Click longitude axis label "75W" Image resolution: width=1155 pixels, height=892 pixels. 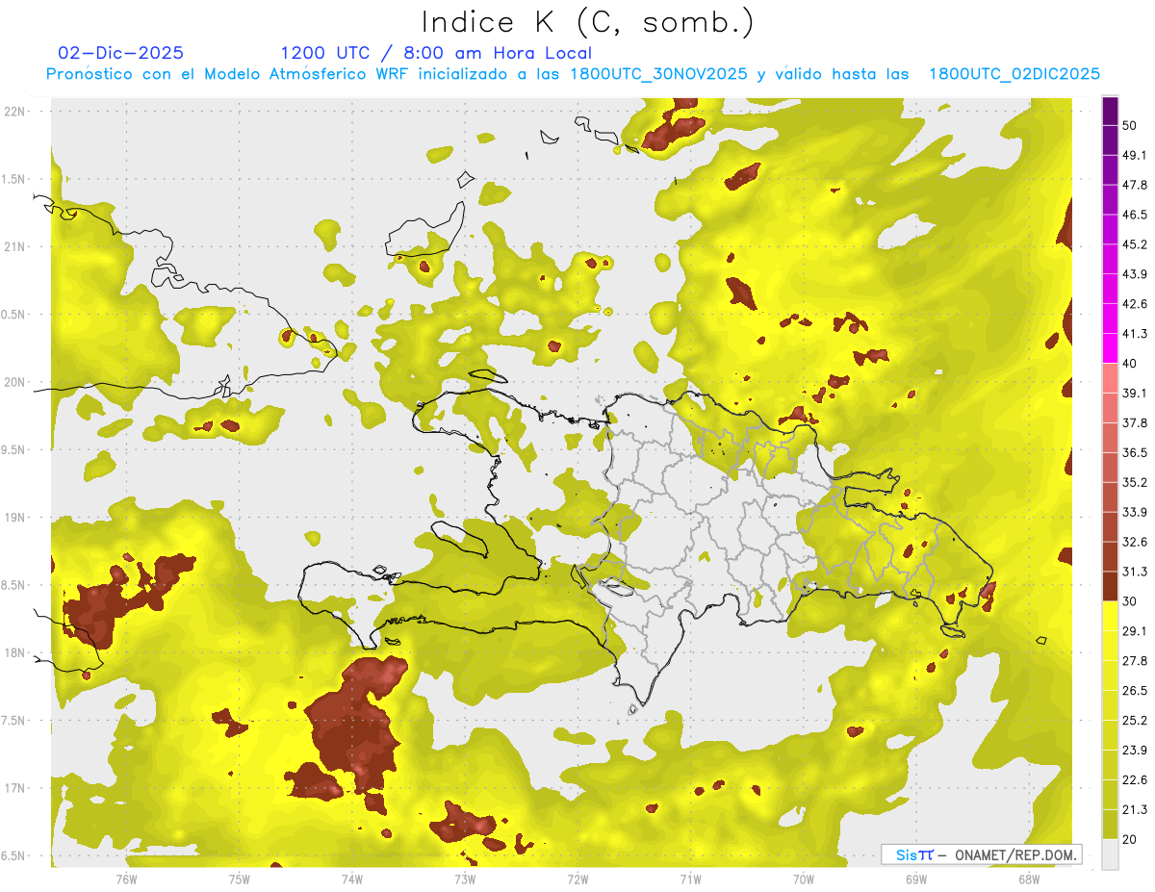pos(239,879)
